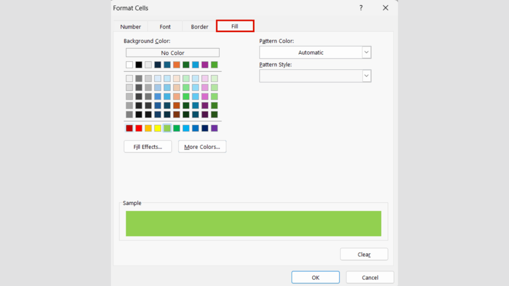Open the More Colors dialog
The height and width of the screenshot is (286, 509).
(202, 146)
